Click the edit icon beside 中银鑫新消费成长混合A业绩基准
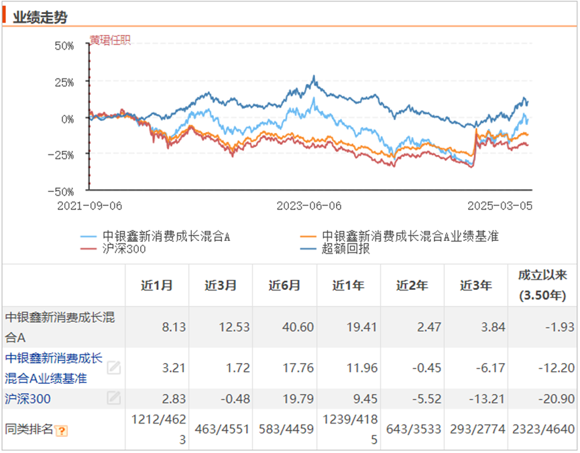This screenshot has width=580, height=453. 114,368
